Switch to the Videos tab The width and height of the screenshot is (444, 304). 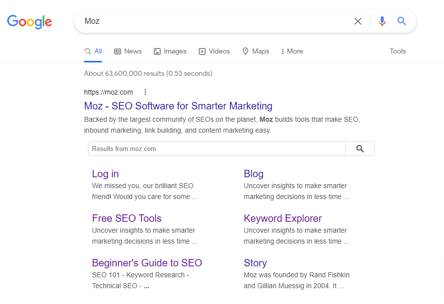click(x=215, y=51)
